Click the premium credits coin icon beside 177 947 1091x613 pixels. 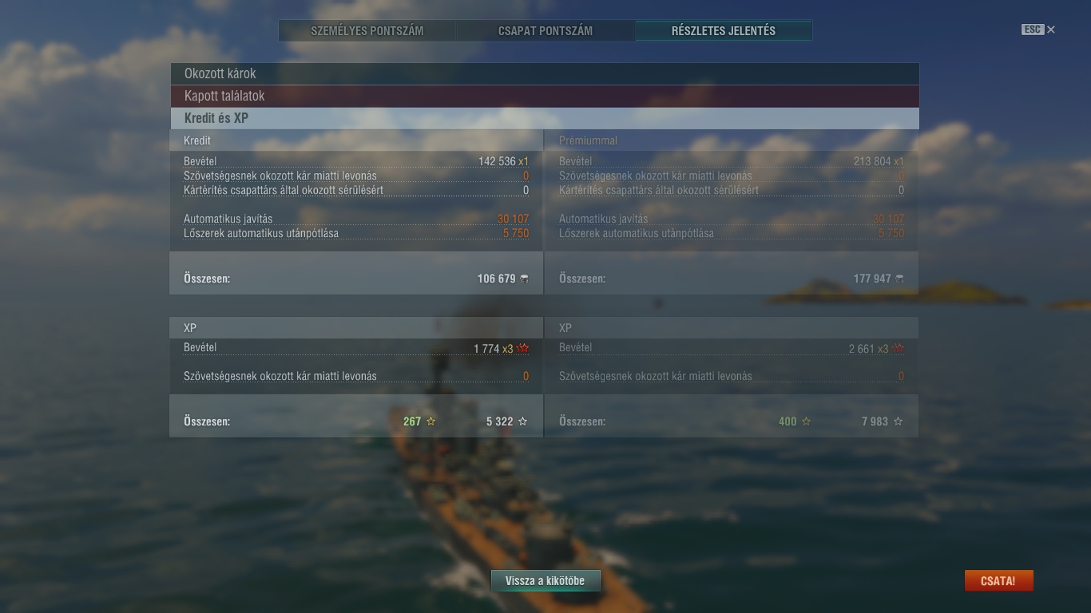click(x=900, y=279)
